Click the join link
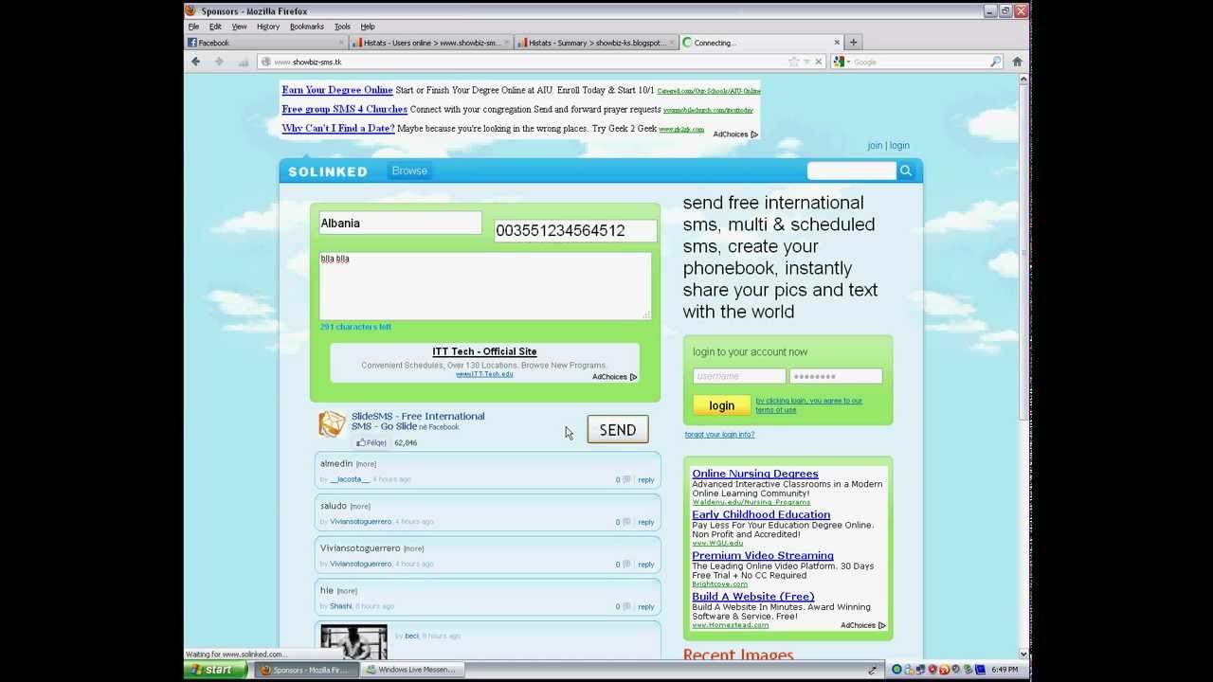 875,146
